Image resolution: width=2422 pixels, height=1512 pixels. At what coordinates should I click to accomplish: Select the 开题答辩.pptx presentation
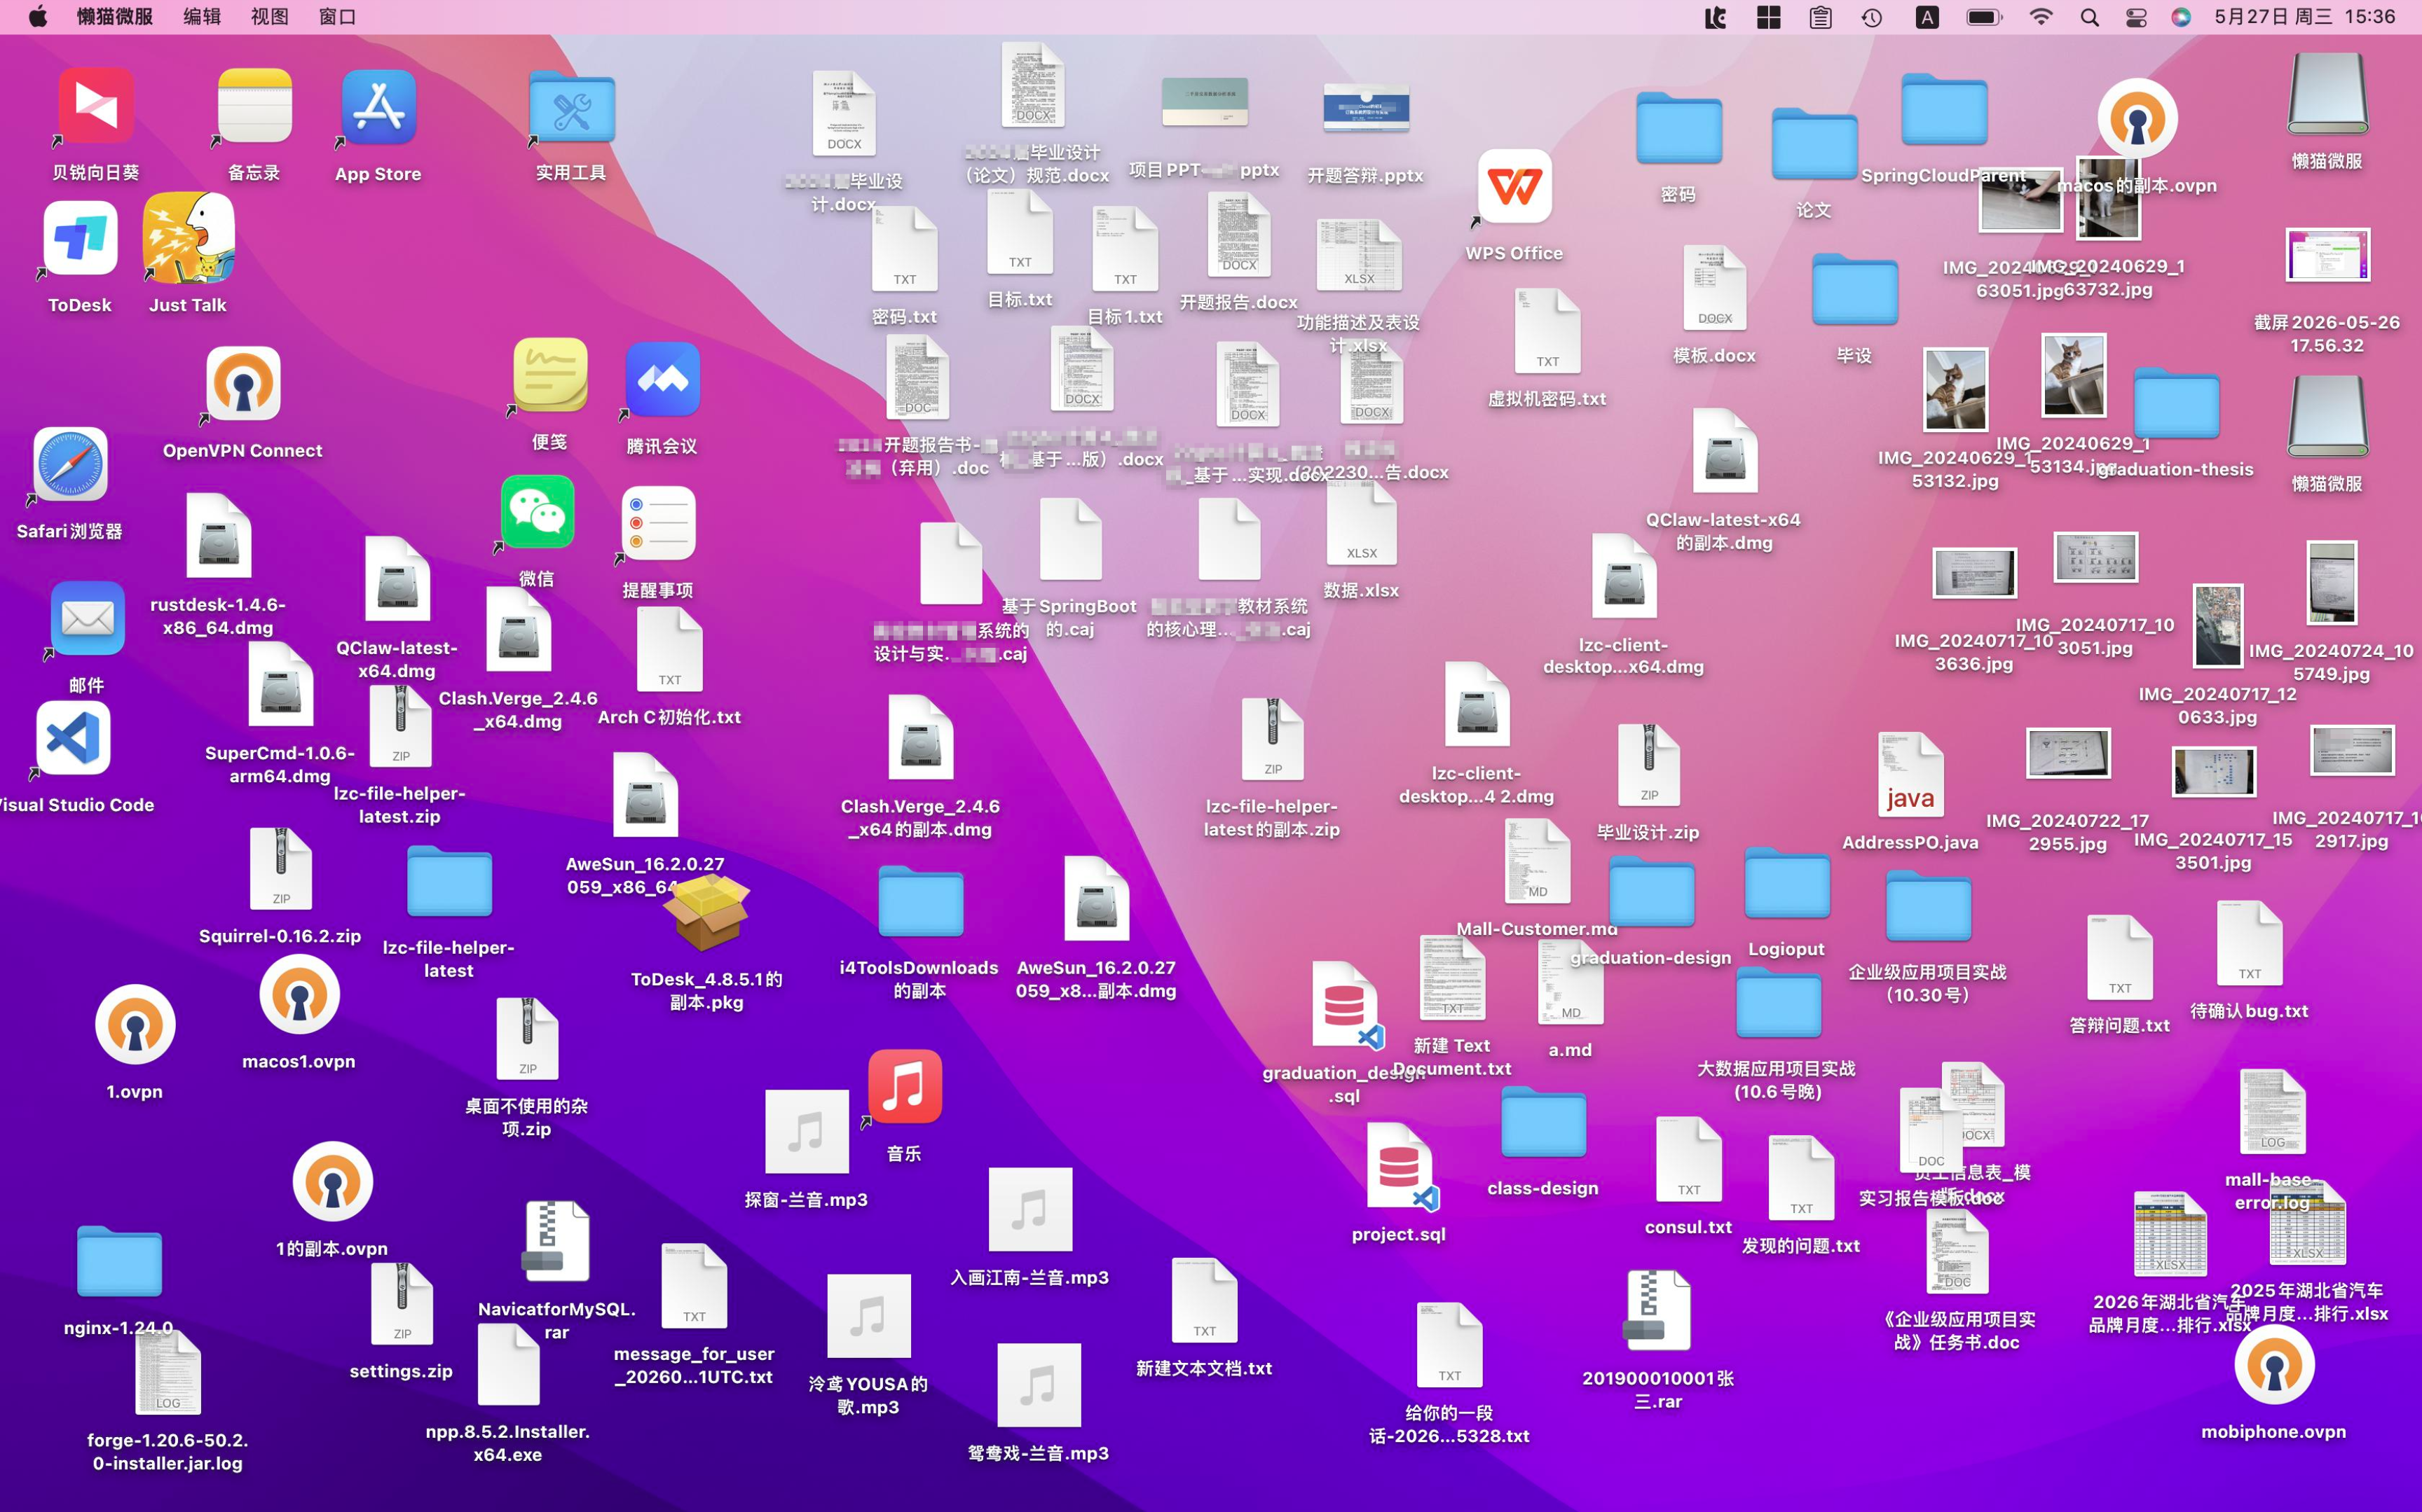[x=1366, y=109]
